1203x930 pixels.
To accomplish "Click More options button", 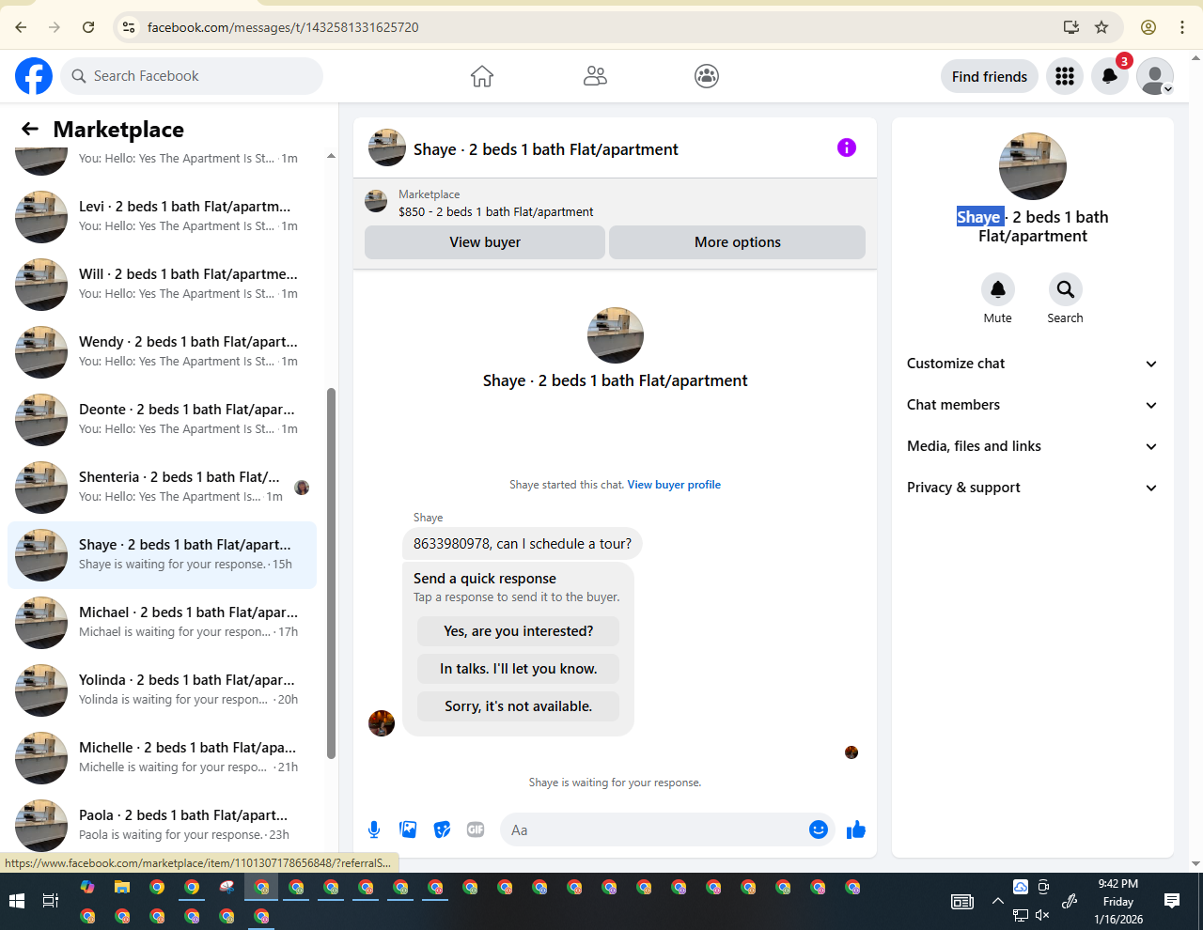I will (738, 242).
